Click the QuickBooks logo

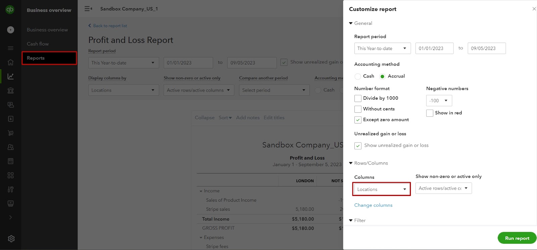10,9
